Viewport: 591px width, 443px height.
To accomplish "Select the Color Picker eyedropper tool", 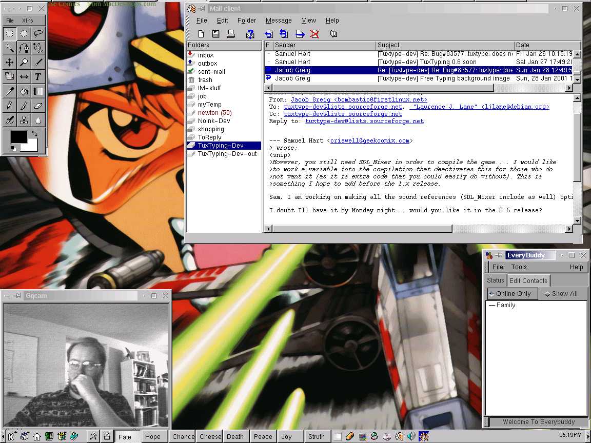I will [x=9, y=91].
